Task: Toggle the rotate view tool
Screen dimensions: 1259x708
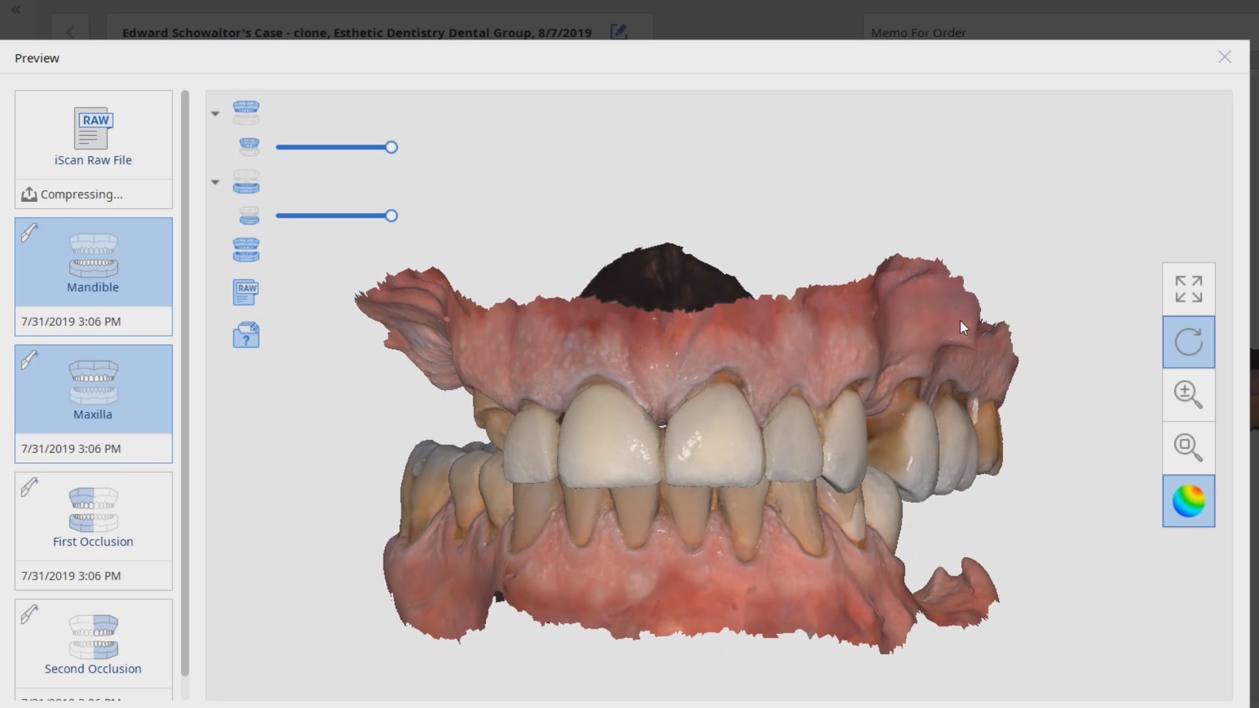Action: coord(1188,342)
